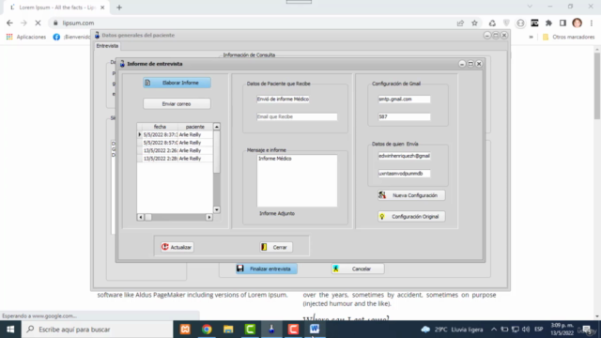
Task: Click the paciente column header
Action: (195, 127)
